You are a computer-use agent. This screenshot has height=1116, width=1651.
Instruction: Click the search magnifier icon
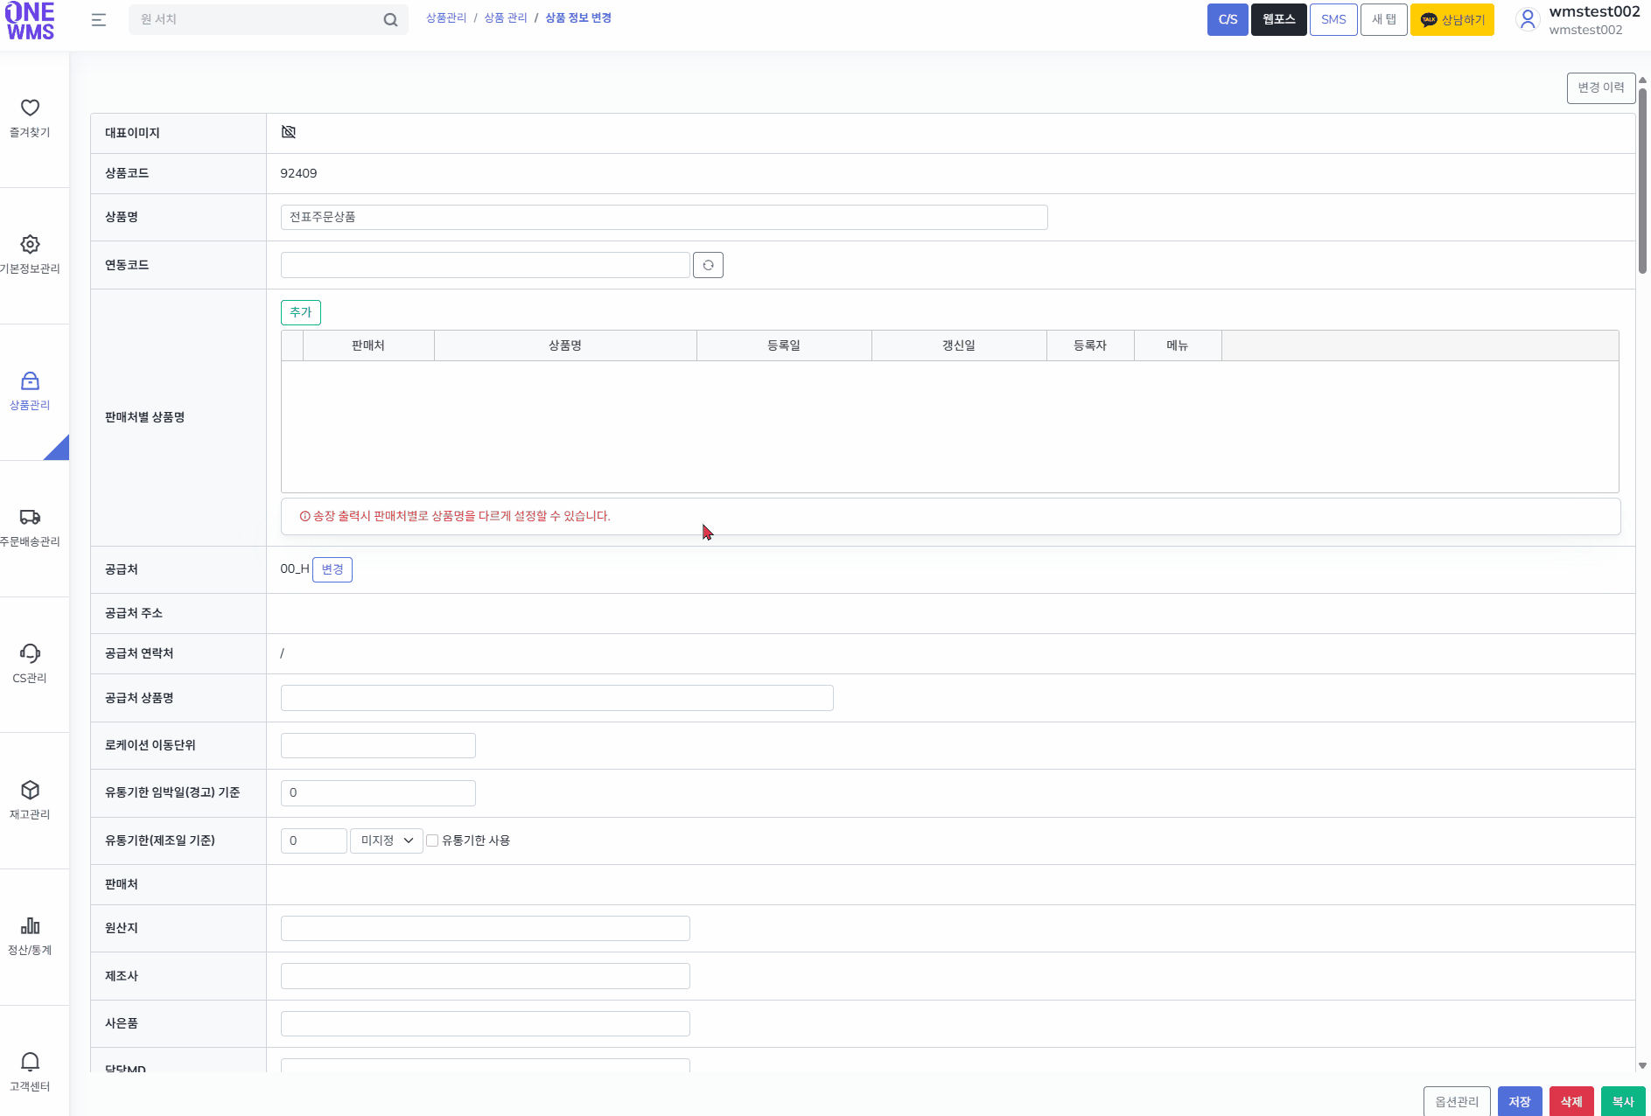pos(390,20)
